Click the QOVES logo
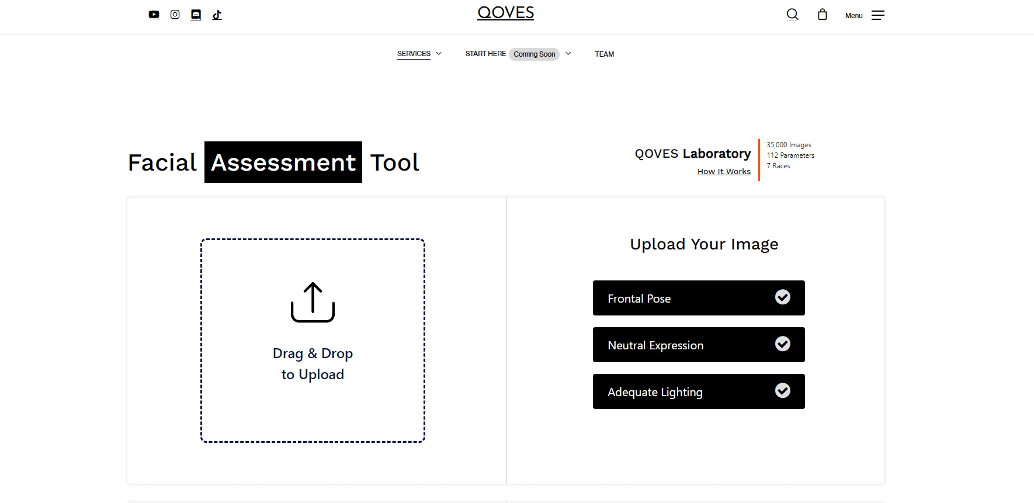The image size is (1034, 503). [505, 13]
